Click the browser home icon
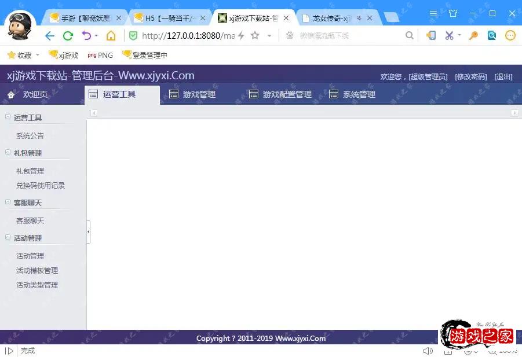This screenshot has height=357, width=522. click(x=111, y=35)
